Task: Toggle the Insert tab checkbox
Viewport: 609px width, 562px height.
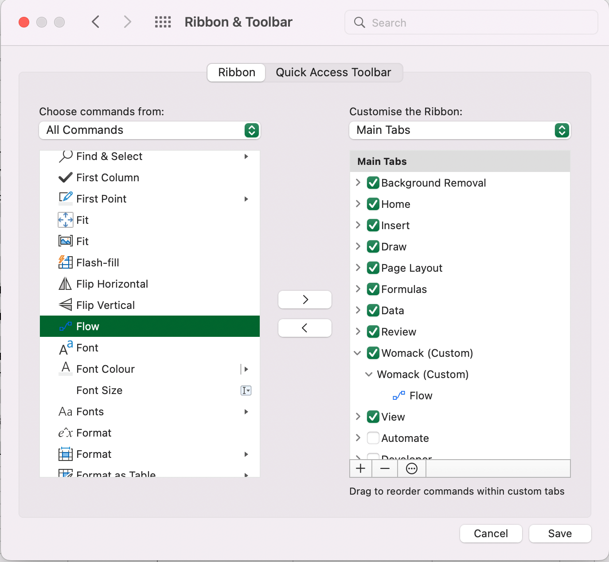Action: coord(373,225)
